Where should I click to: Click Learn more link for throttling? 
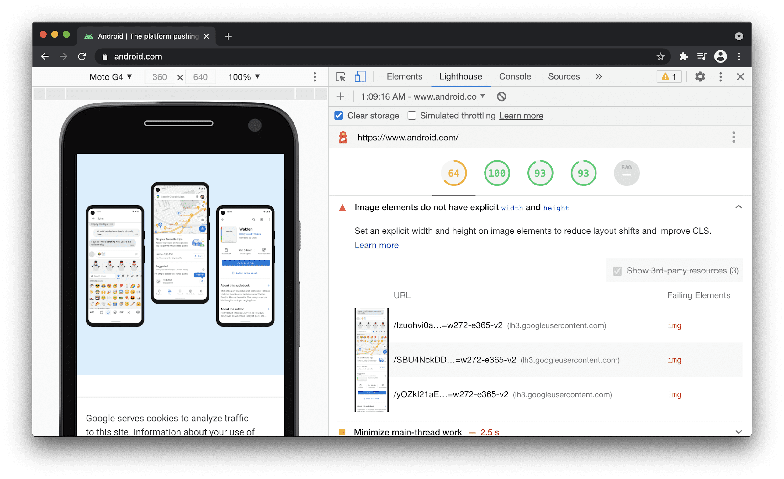coord(521,116)
